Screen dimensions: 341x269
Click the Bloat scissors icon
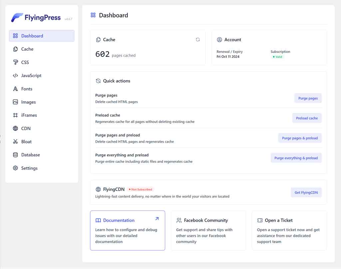15,142
